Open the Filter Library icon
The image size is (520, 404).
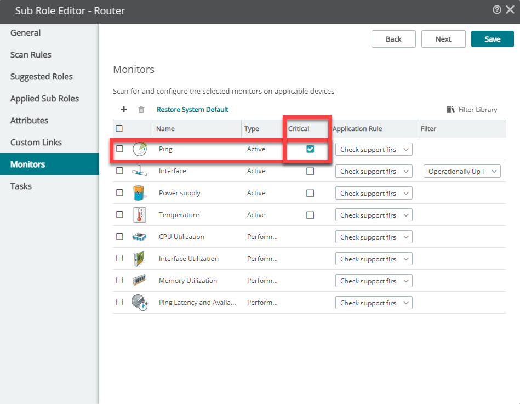point(450,110)
